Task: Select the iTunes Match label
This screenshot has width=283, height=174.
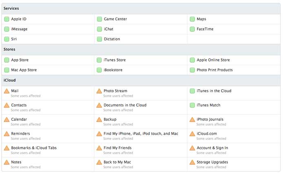Action: click(208, 105)
